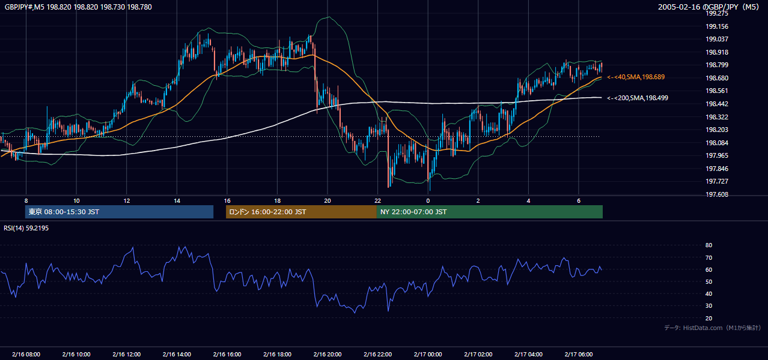Click bottom time label 2/16 20:00
The width and height of the screenshot is (768, 360).
[x=327, y=355]
